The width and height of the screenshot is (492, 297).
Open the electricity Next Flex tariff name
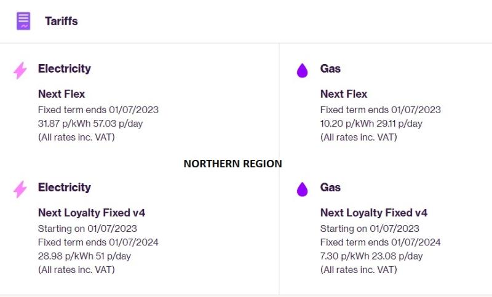click(x=61, y=93)
